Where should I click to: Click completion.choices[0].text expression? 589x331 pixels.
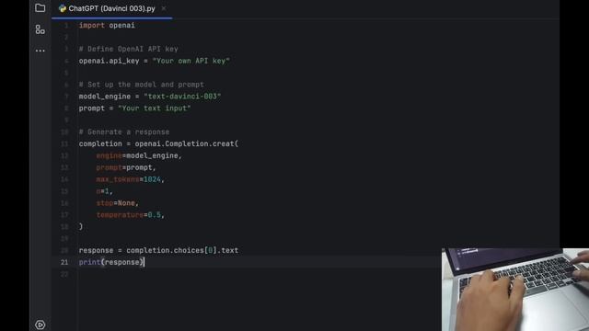click(182, 250)
